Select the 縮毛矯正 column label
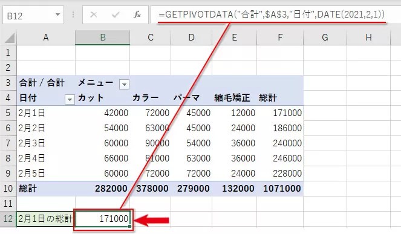This screenshot has height=234, width=401. pos(232,98)
